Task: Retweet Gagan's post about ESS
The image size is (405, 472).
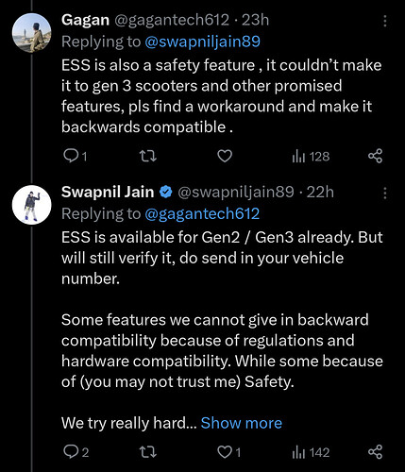Action: 148,156
